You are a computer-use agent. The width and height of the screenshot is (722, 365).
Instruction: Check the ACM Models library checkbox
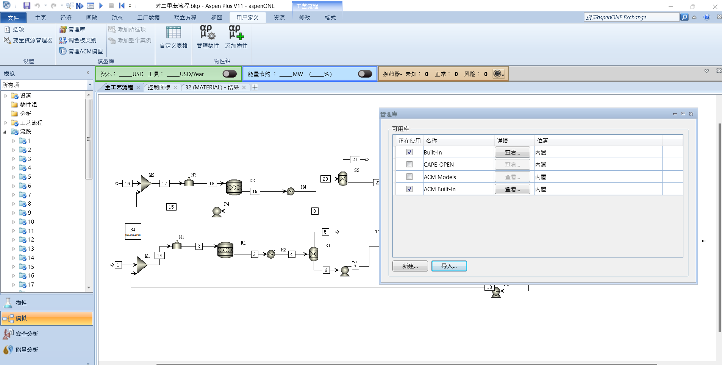coord(409,177)
